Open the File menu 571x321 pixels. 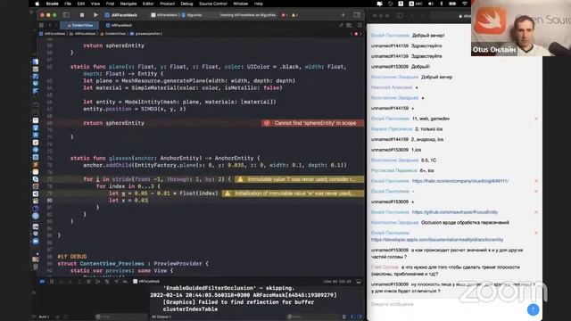68,4
